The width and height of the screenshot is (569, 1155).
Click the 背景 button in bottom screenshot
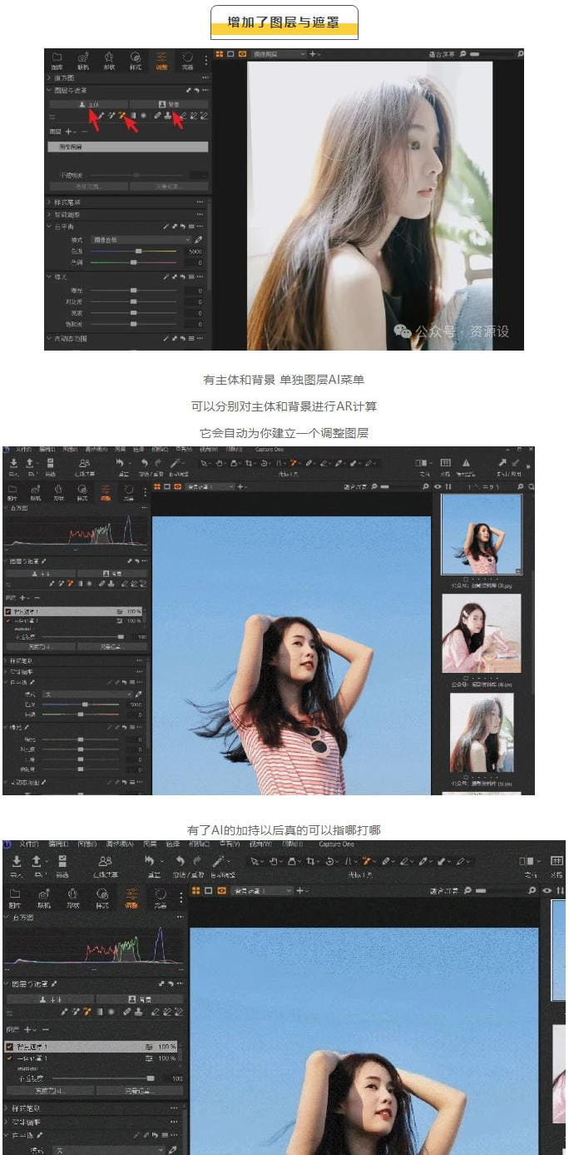click(140, 998)
